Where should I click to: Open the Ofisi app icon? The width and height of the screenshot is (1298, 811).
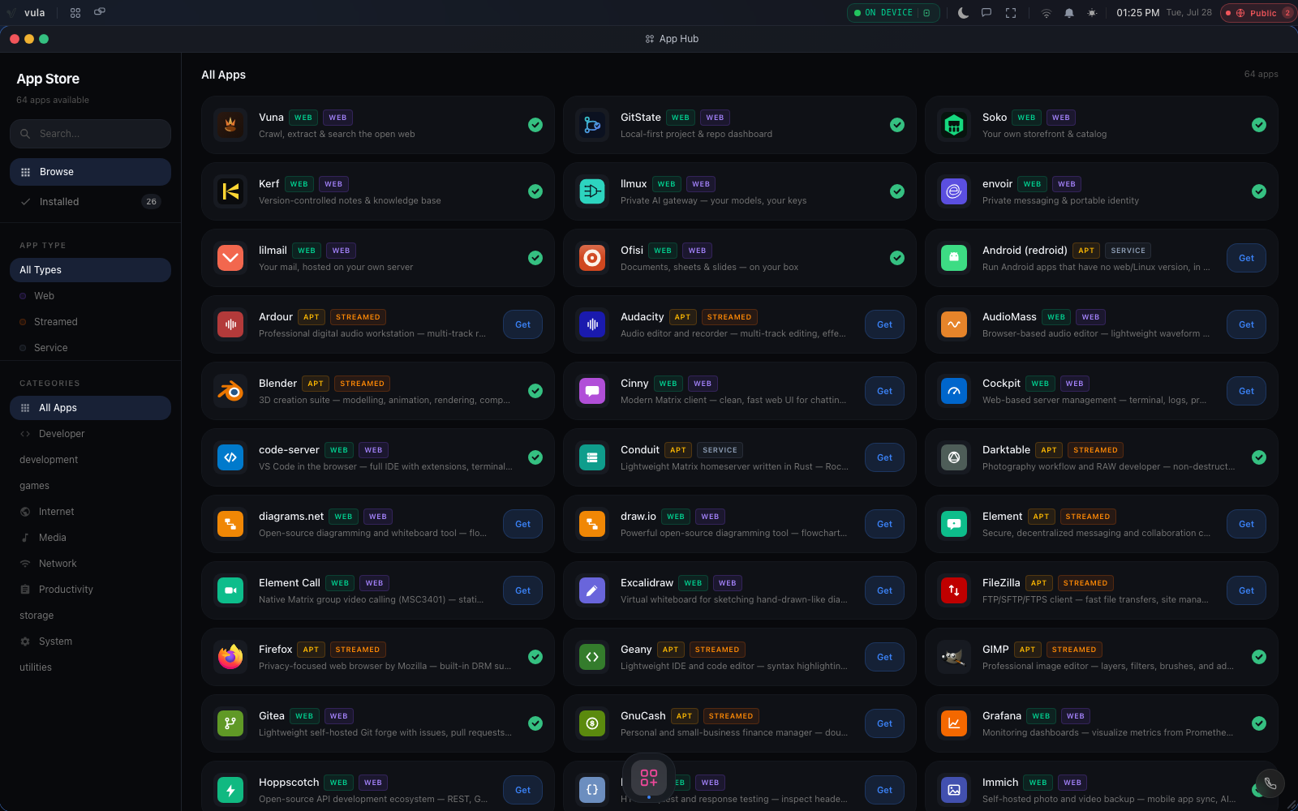(592, 258)
